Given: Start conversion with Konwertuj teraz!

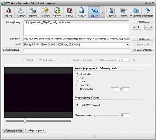Looking at the screenshot, I should click(12, 50).
